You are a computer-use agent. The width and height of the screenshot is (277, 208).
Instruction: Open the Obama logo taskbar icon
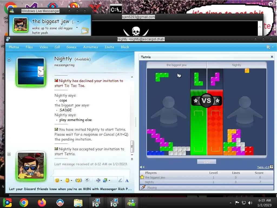(60, 203)
